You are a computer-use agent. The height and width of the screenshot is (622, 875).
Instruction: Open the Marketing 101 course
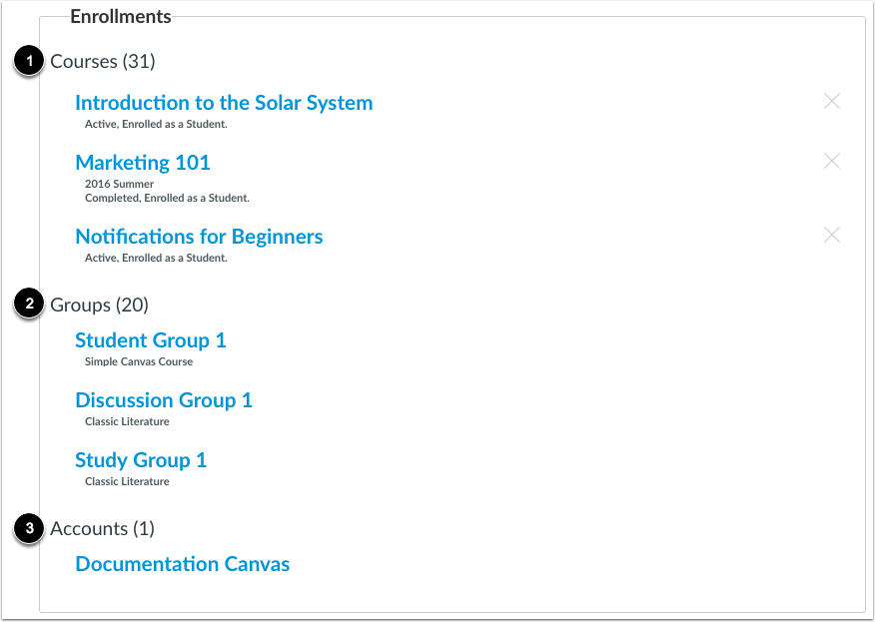pos(143,162)
